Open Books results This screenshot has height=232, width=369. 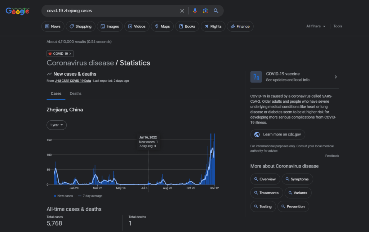[x=187, y=26]
